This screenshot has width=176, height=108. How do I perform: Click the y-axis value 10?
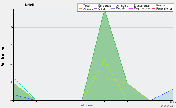(11, 46)
